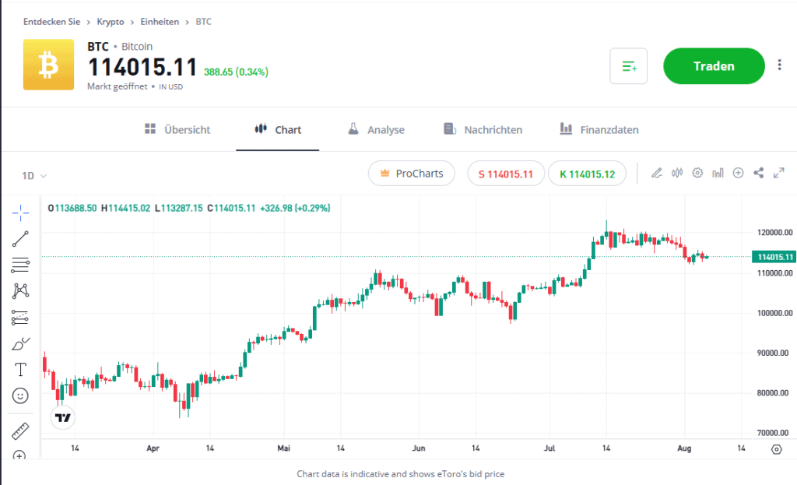Image resolution: width=797 pixels, height=485 pixels.
Task: Toggle the drawing pencil toolbar
Action: tap(657, 173)
